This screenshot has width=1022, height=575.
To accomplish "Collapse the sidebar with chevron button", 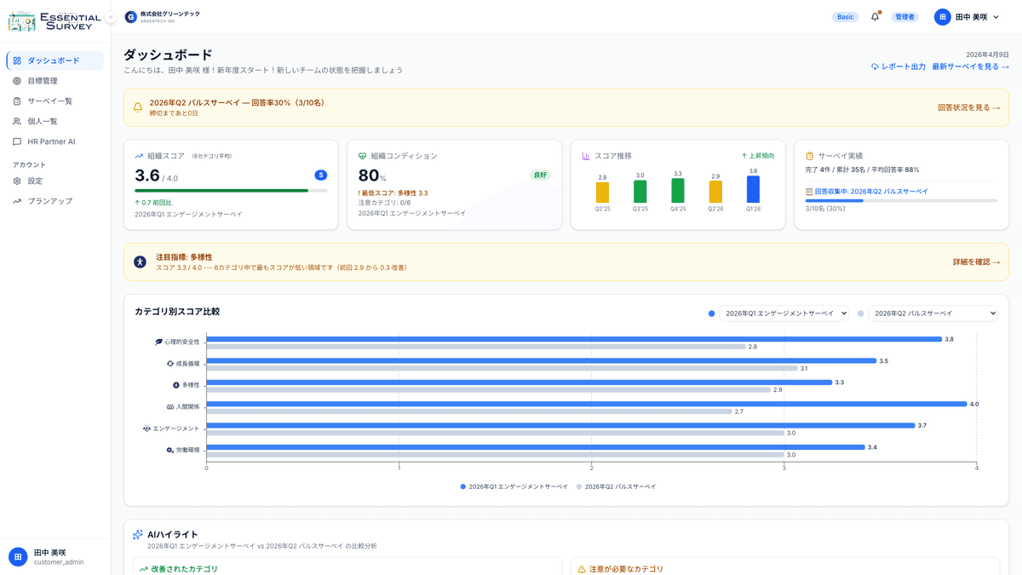I will point(111,17).
